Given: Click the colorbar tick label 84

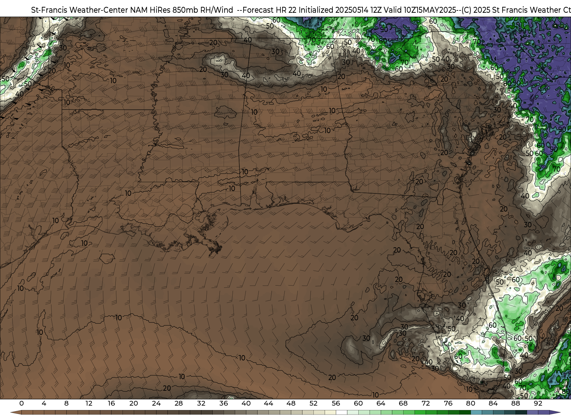Looking at the screenshot, I should [x=493, y=403].
